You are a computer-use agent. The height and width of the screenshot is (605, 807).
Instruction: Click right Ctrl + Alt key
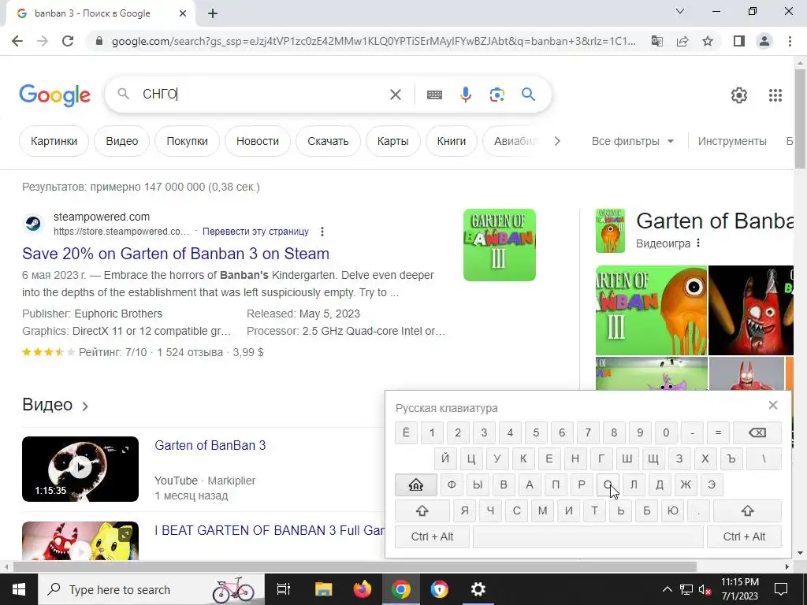tap(744, 536)
